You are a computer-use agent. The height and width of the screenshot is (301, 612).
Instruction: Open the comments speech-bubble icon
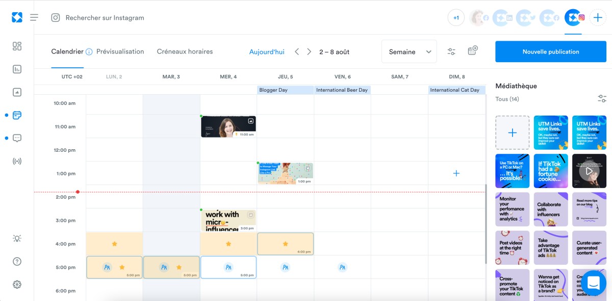click(17, 138)
